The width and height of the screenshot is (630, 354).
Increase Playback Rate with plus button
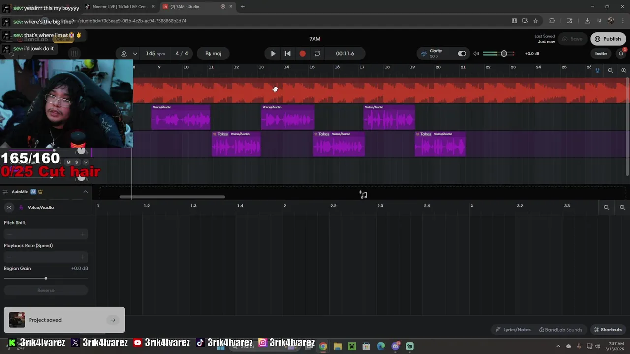[82, 257]
